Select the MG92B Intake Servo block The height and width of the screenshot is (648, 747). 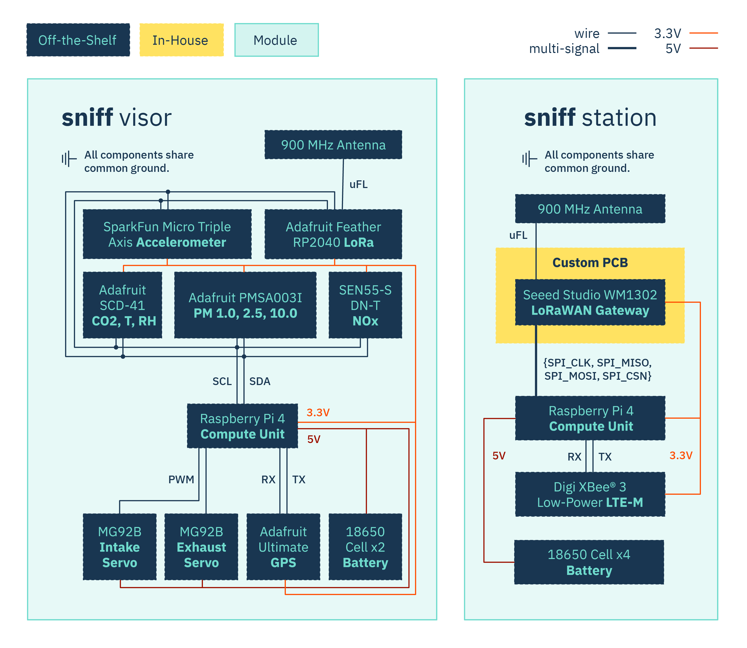click(120, 547)
